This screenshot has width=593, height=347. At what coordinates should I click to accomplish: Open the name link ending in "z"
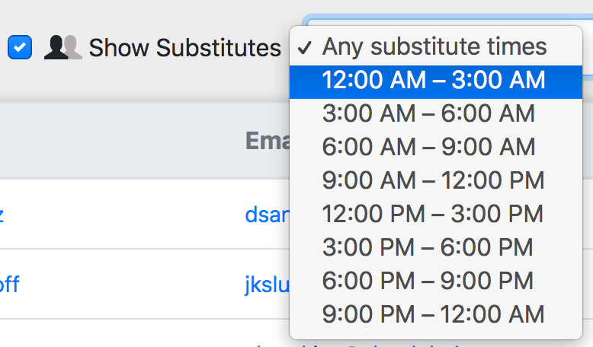pyautogui.click(x=2, y=215)
